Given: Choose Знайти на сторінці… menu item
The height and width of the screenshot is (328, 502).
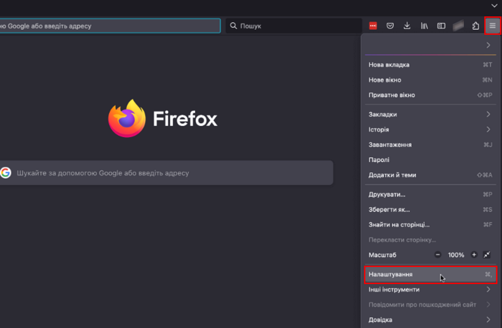Looking at the screenshot, I should coord(430,225).
